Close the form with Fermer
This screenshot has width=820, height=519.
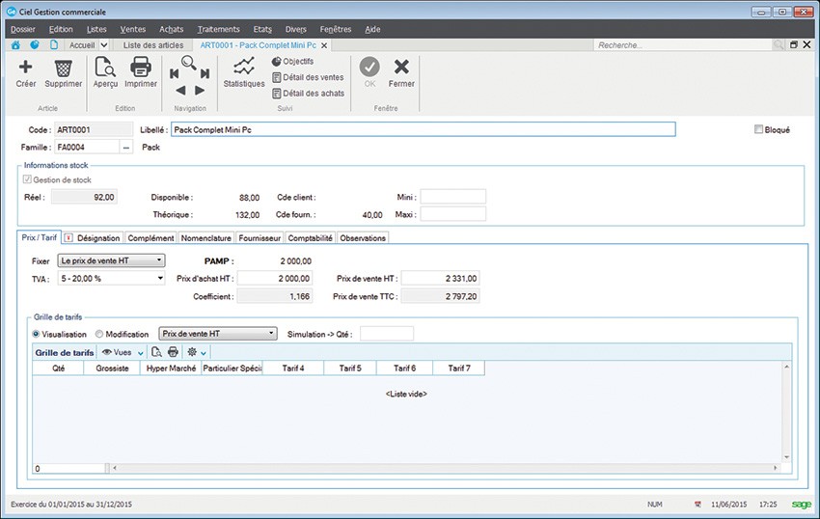coord(401,68)
